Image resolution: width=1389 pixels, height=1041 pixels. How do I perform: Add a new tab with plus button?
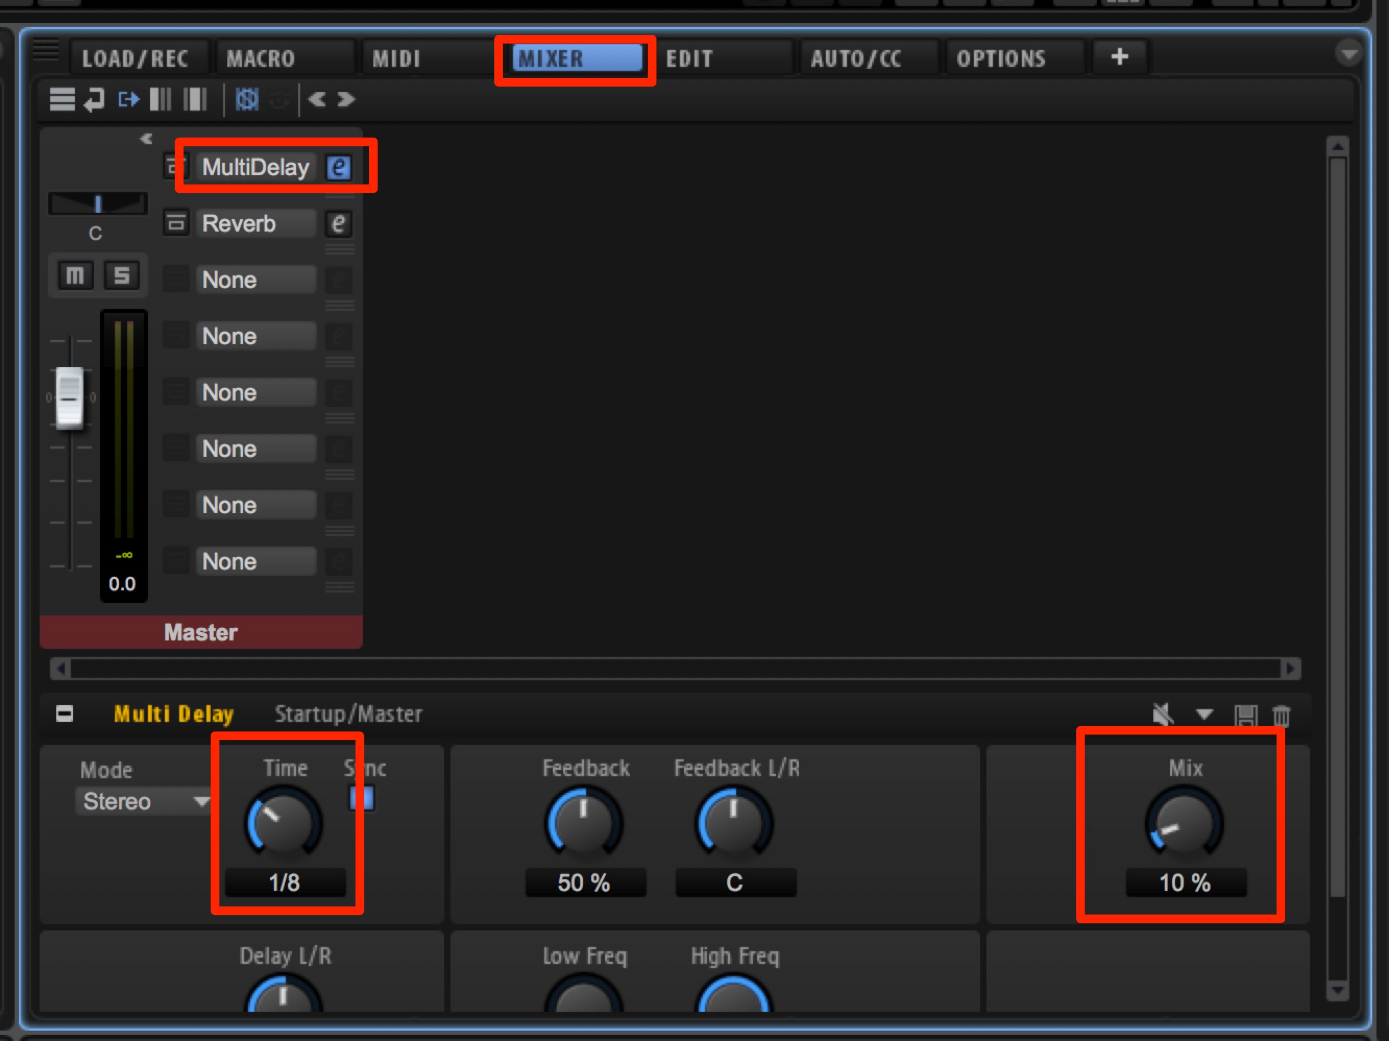(x=1119, y=58)
